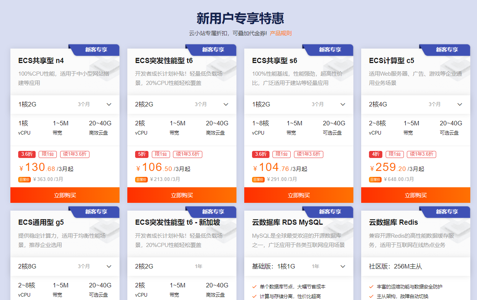The height and width of the screenshot is (300, 477).
Task: Click the 续1年3.6折 tag on ECS计算型 c5
Action: click(x=422, y=154)
